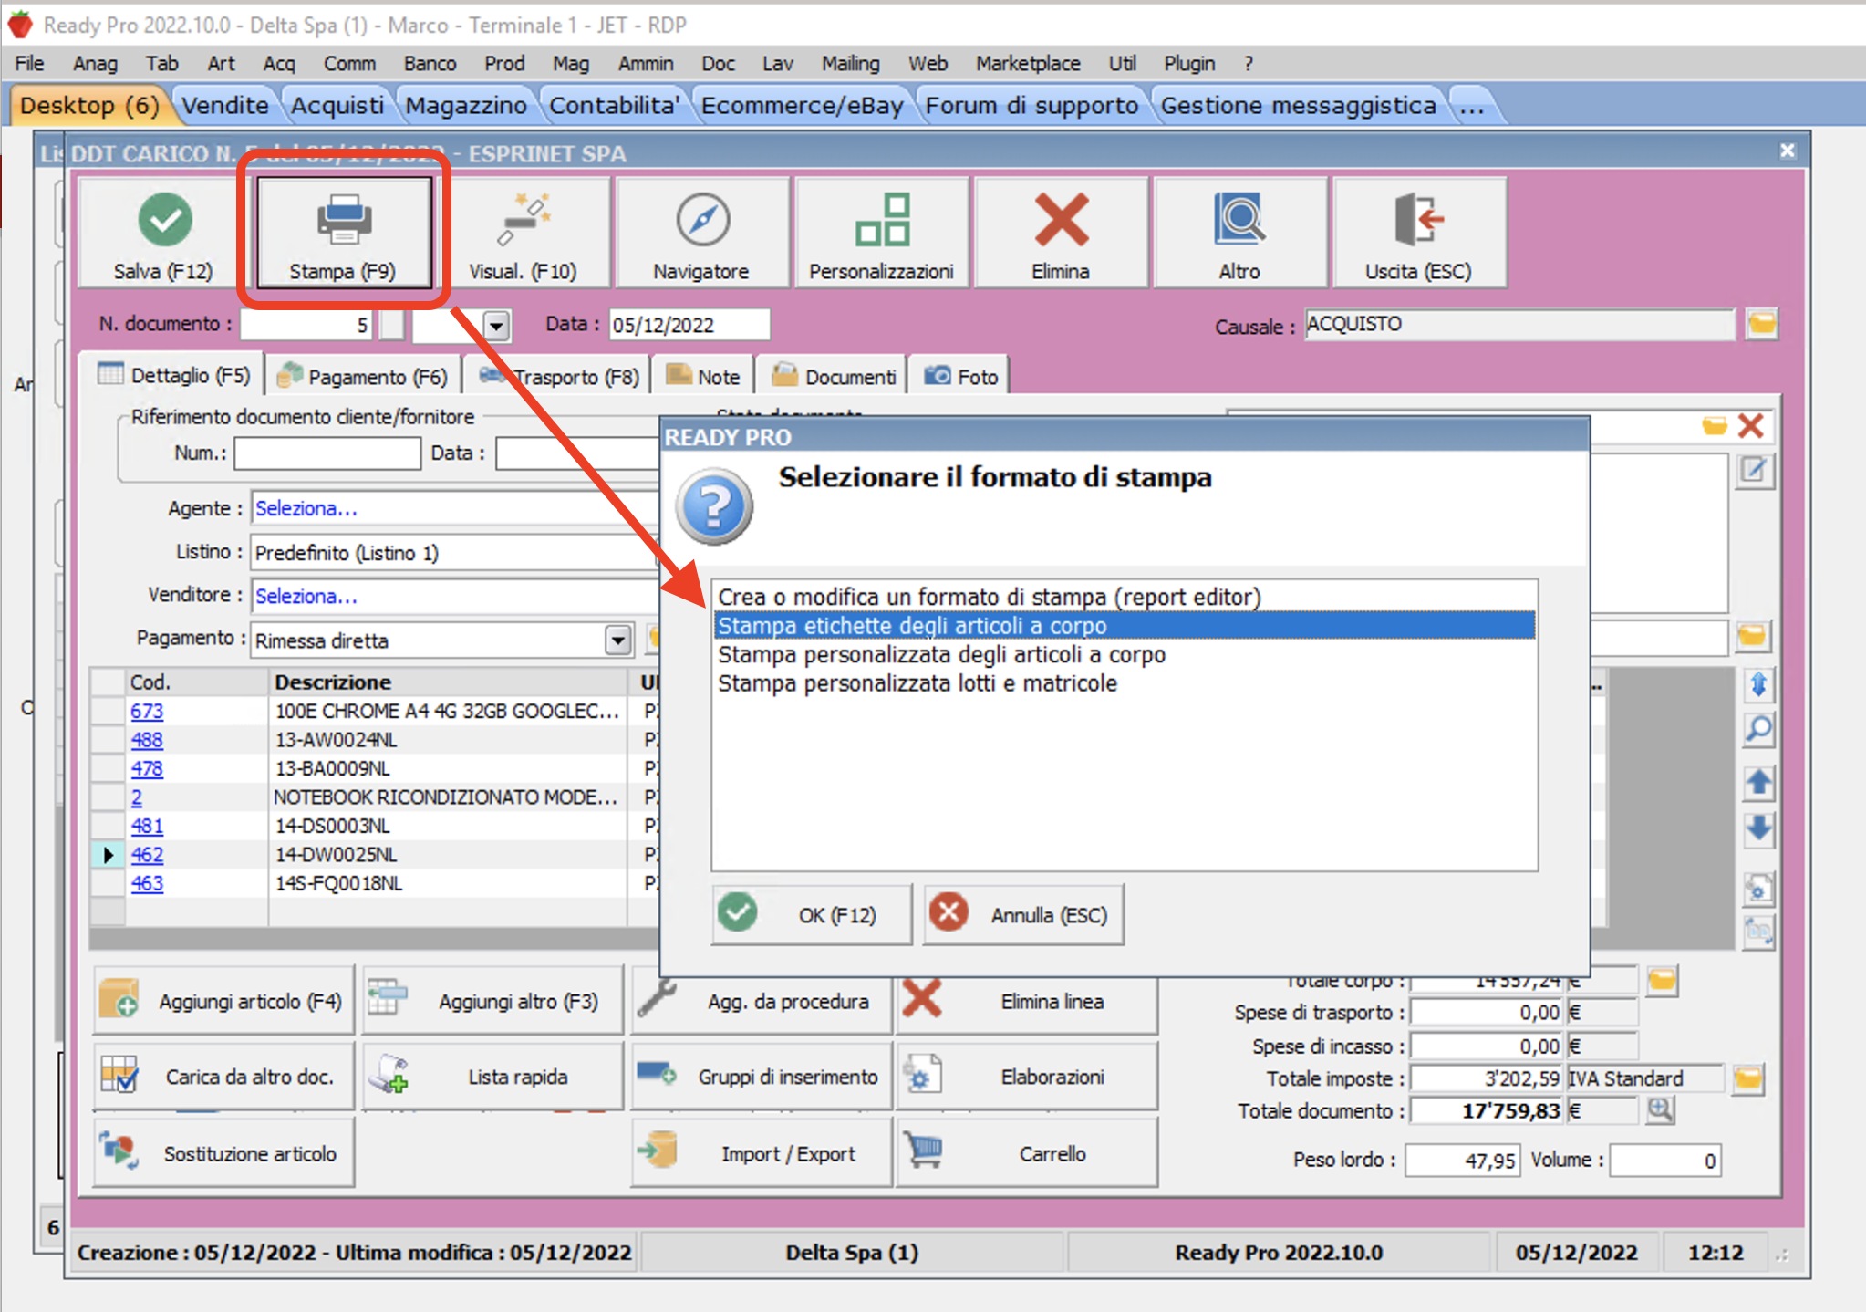Open the folder icon next to Causale
The image size is (1866, 1312).
coord(1761,324)
